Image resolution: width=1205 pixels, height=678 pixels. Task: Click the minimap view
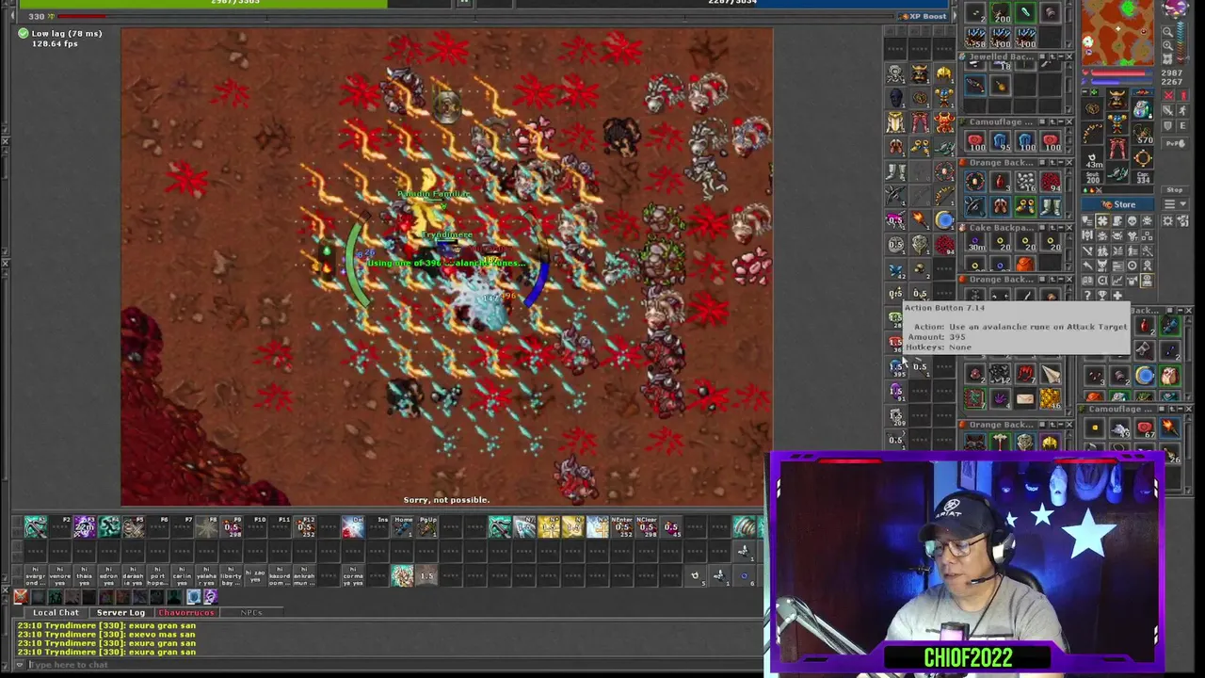tap(1117, 32)
